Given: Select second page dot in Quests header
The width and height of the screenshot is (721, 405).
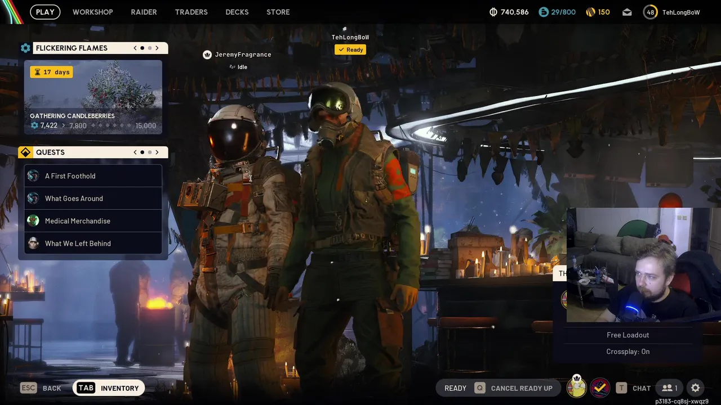Looking at the screenshot, I should click(x=150, y=152).
